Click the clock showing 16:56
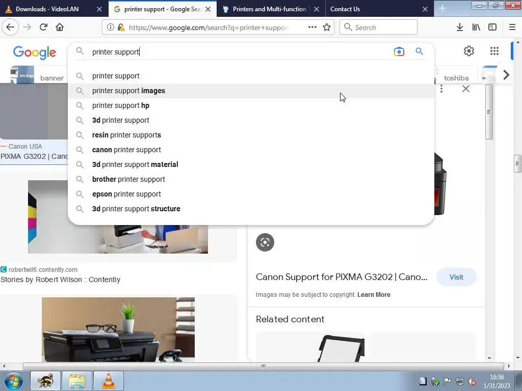 [x=497, y=377]
